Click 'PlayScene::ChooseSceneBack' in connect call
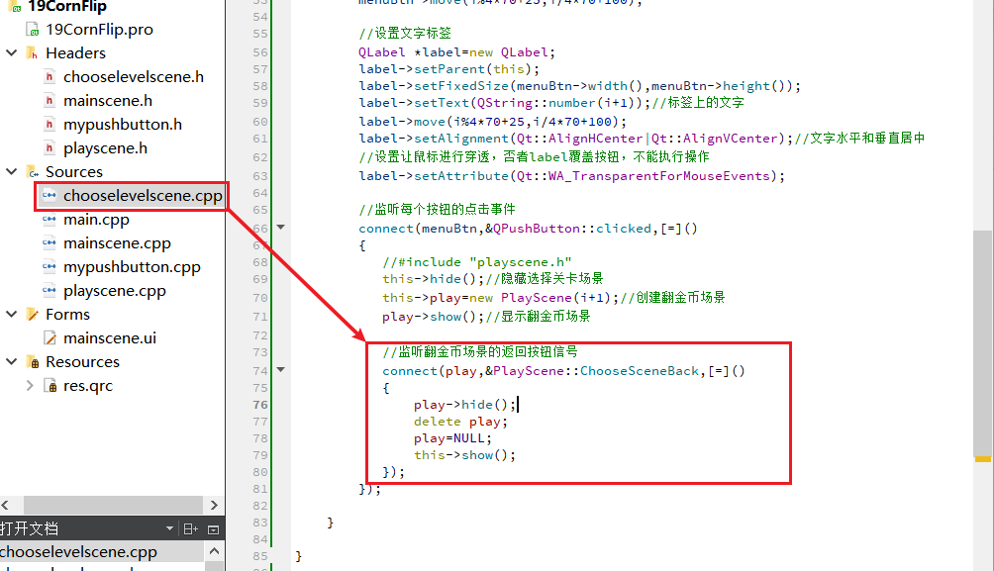994x571 pixels. 596,371
